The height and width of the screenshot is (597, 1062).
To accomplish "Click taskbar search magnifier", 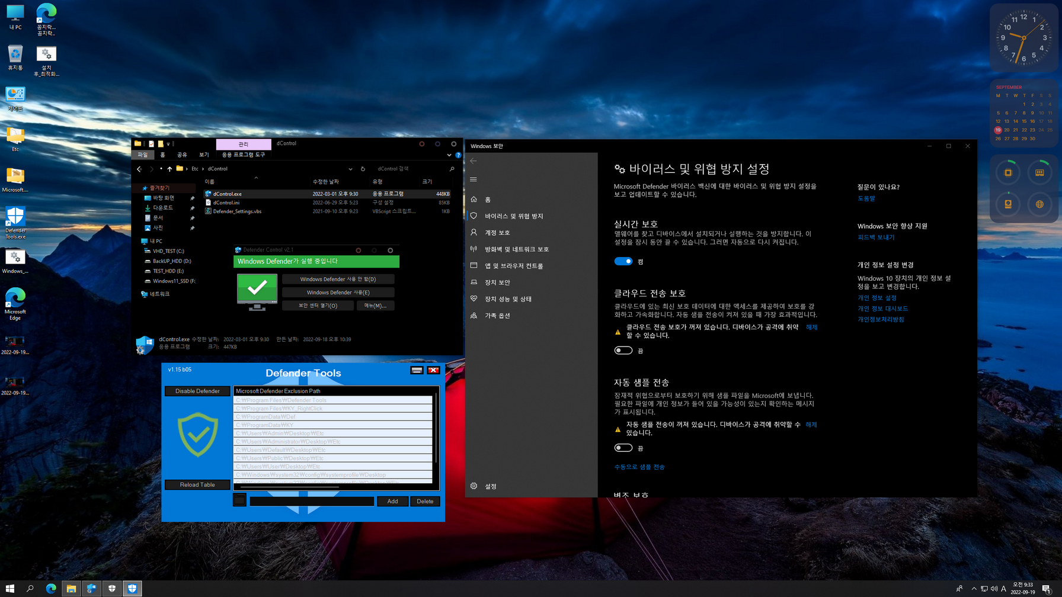I will [x=30, y=588].
